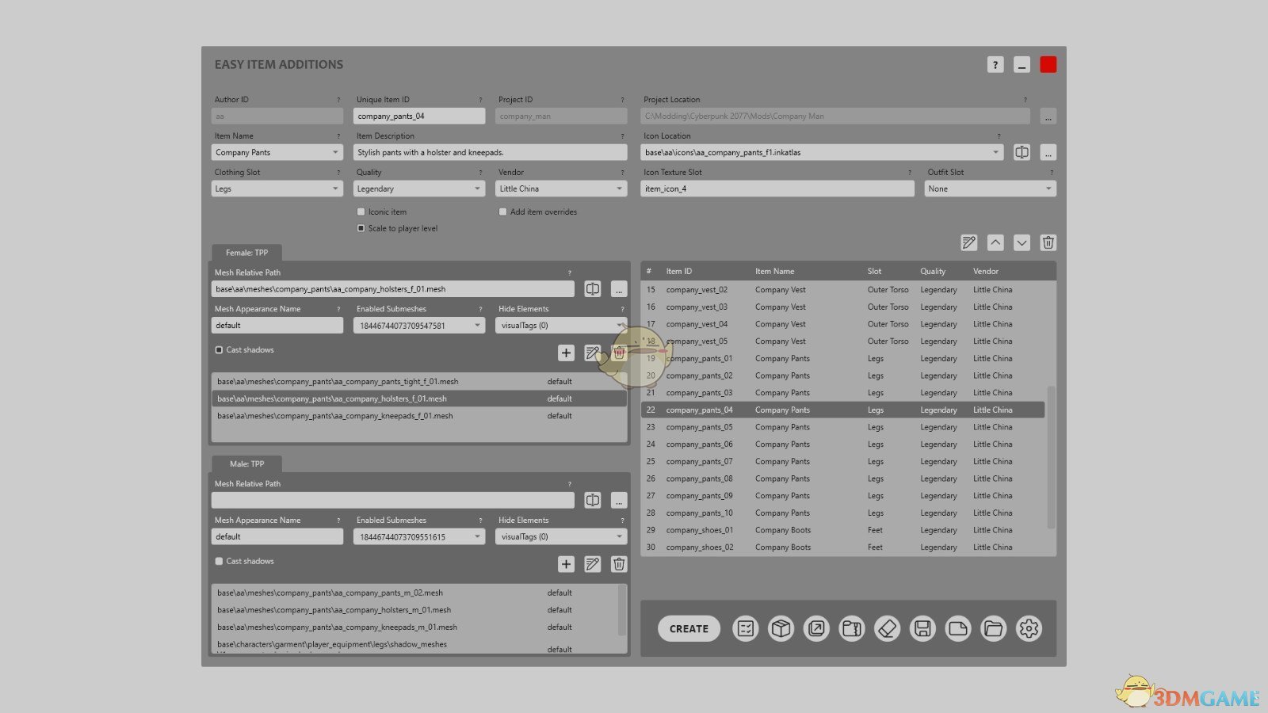Image resolution: width=1268 pixels, height=713 pixels.
Task: Open the Male TPP Enabled Submeshes dropdown
Action: [419, 536]
